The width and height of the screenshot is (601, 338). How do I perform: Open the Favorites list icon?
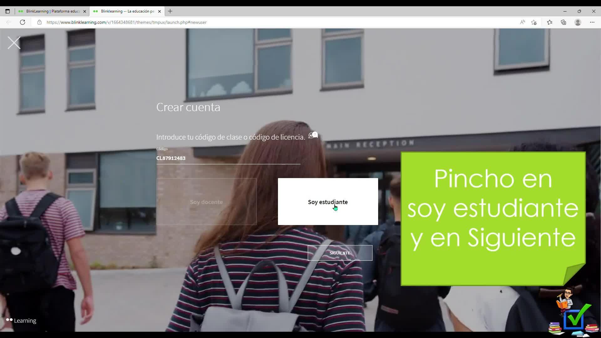550,22
